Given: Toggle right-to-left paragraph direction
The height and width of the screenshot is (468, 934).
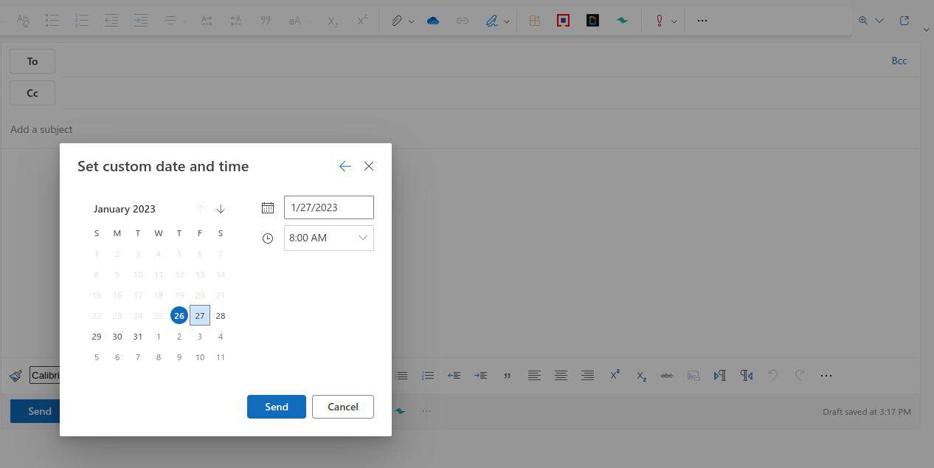Looking at the screenshot, I should point(746,375).
